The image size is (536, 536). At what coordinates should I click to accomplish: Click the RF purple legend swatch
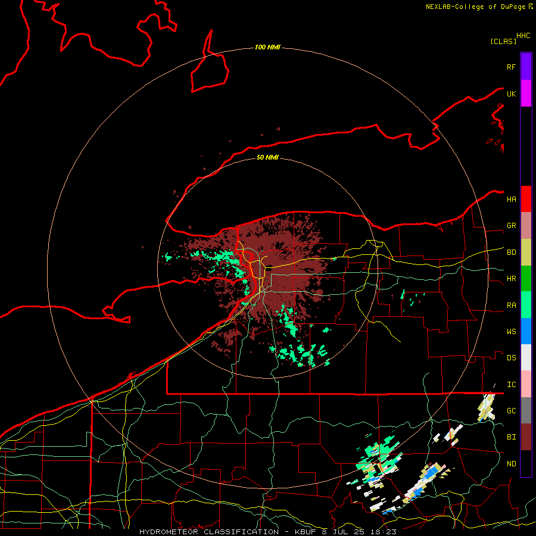[526, 67]
